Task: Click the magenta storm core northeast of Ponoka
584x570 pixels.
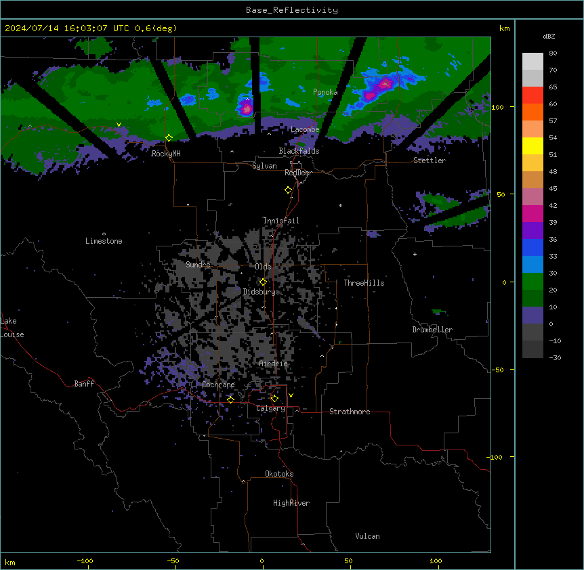Action: 385,85
